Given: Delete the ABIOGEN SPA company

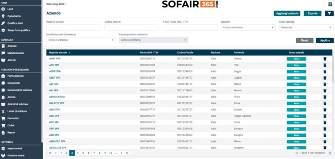Looking at the screenshot, I should tap(325, 97).
